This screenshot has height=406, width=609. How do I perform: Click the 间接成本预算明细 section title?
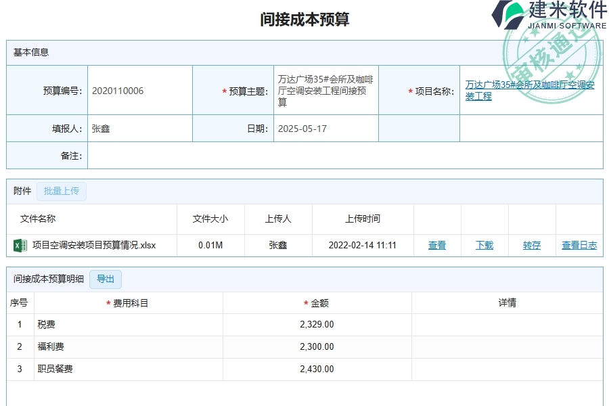tap(49, 279)
